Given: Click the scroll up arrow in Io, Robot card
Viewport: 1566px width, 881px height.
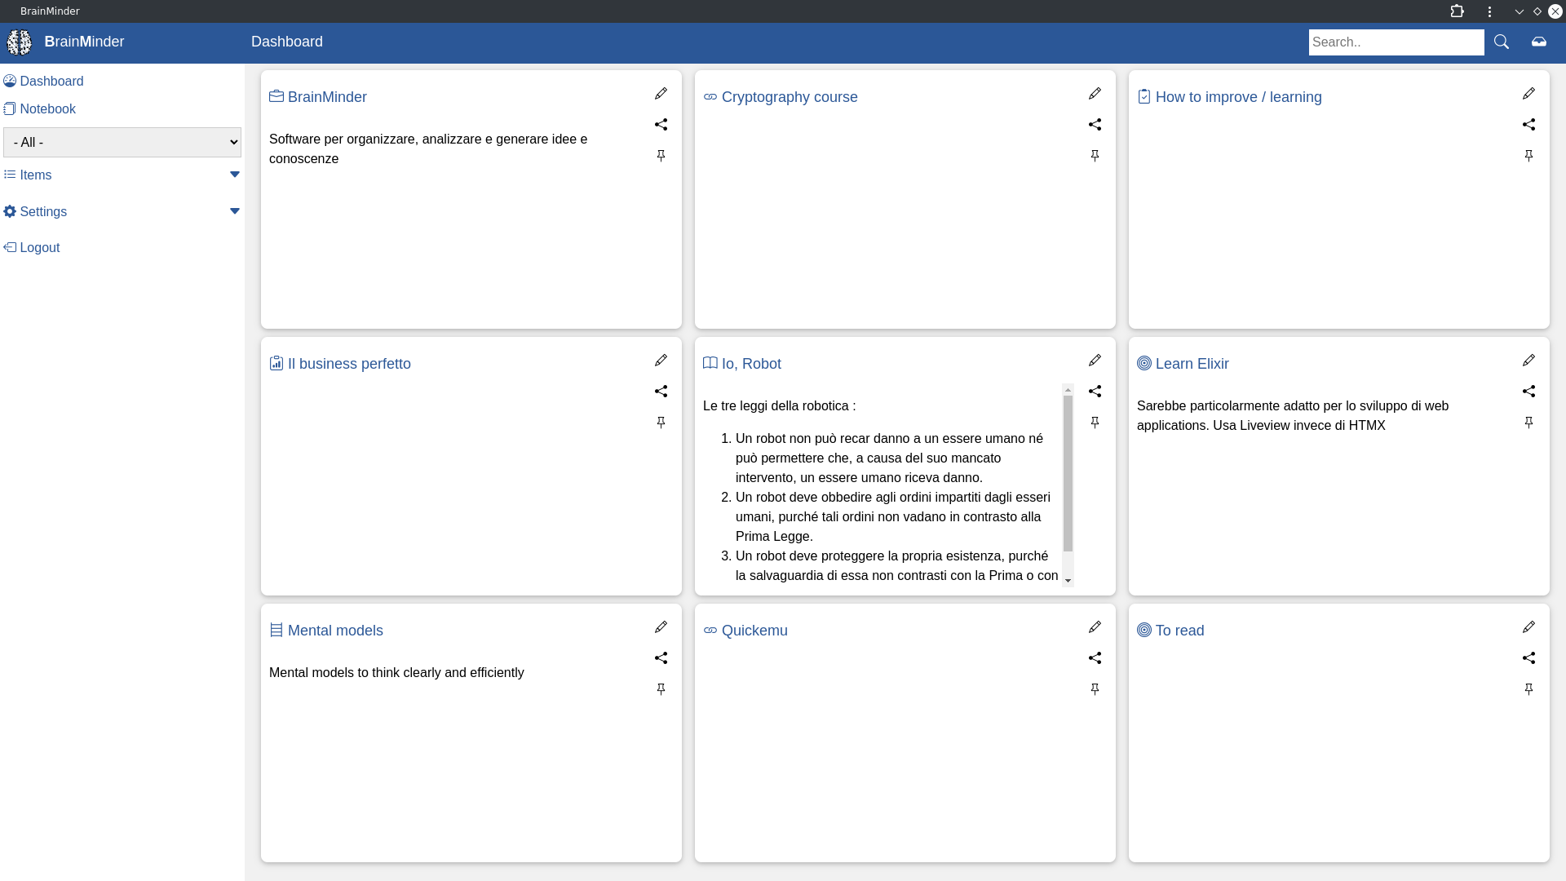Looking at the screenshot, I should 1068,390.
